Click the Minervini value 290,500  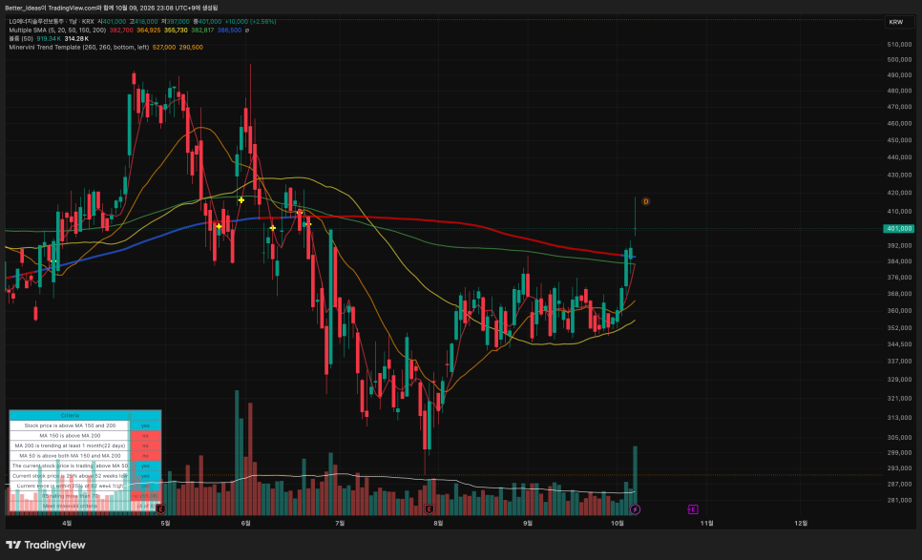pos(191,47)
